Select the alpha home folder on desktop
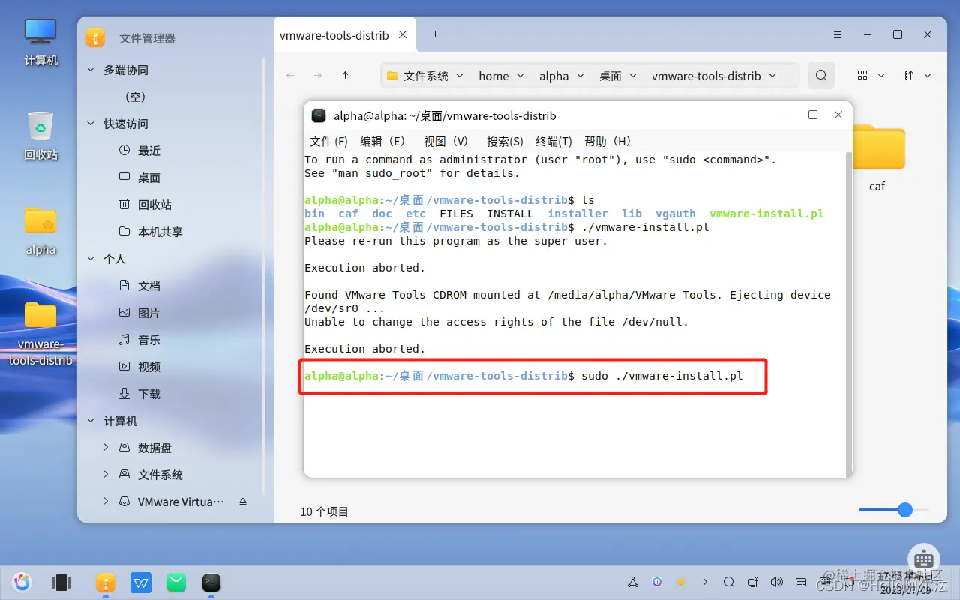Screen dimensions: 960x600 click(x=40, y=232)
